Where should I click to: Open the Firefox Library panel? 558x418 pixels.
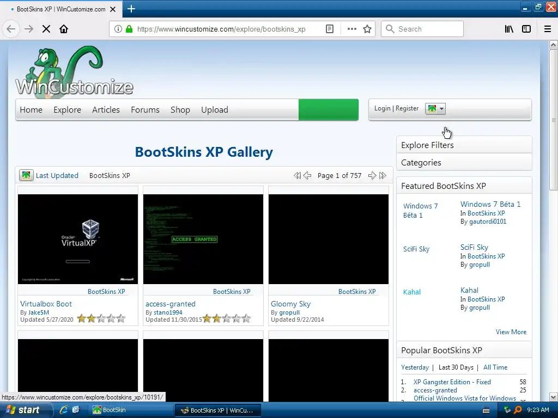pyautogui.click(x=509, y=29)
